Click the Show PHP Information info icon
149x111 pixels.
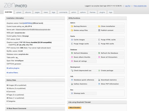(x=99, y=84)
